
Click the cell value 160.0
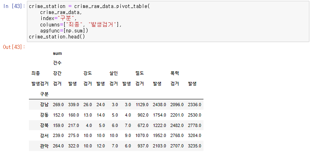[73, 115]
